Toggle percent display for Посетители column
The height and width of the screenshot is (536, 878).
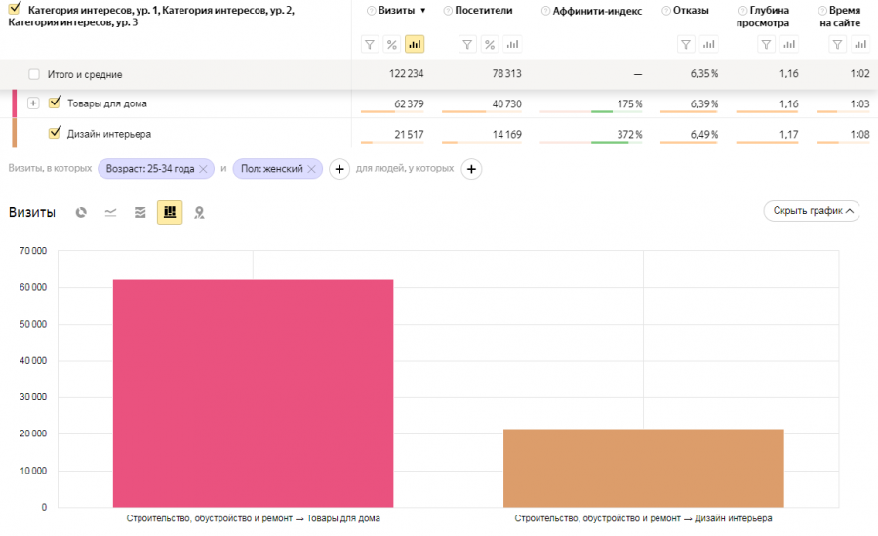point(490,44)
